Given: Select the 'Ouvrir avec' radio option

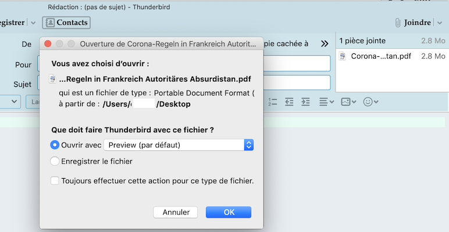Looking at the screenshot, I should (x=55, y=145).
